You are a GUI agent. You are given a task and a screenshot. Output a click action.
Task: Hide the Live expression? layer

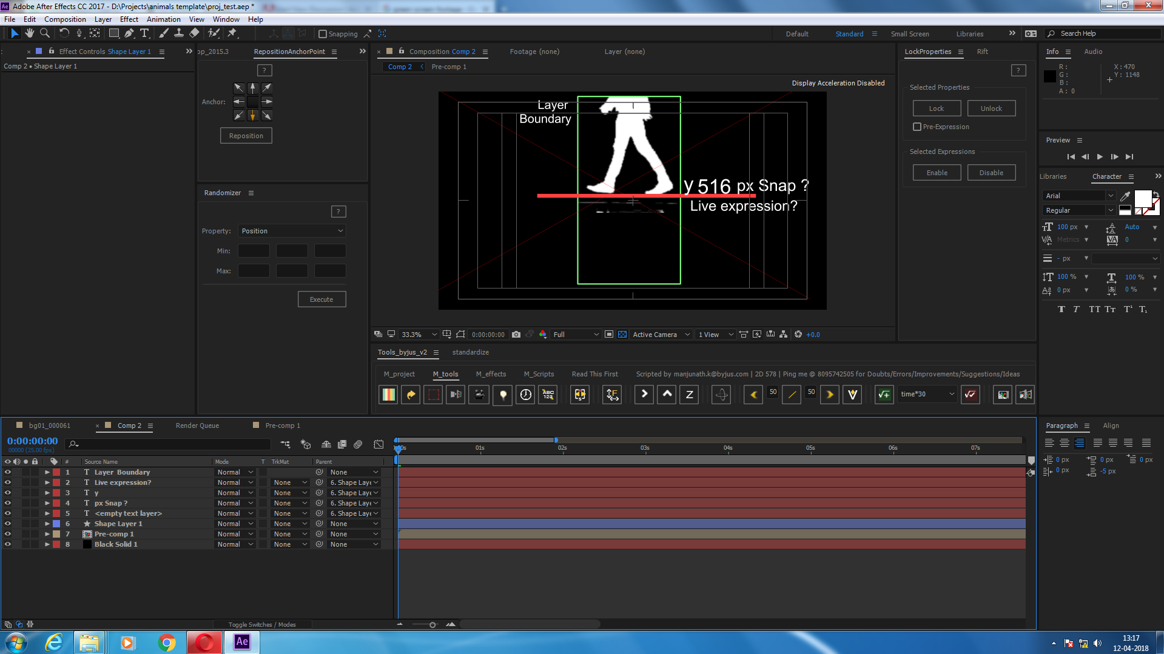8,482
